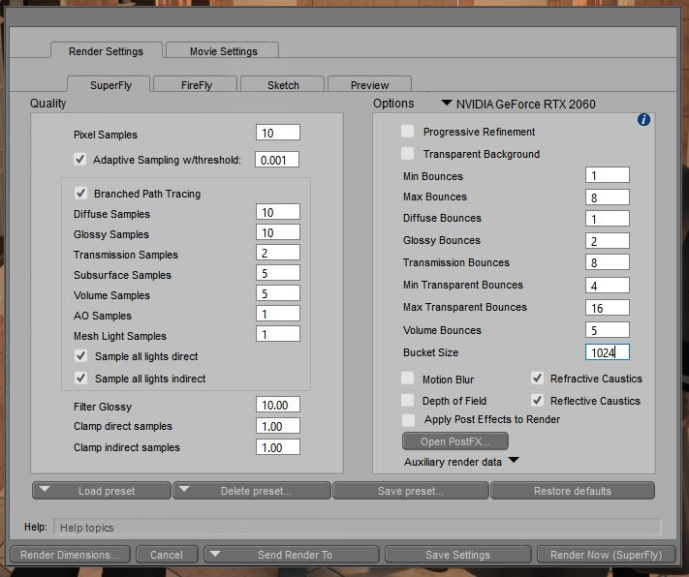This screenshot has height=577, width=689.
Task: Expand Auxiliary render data section
Action: point(514,462)
